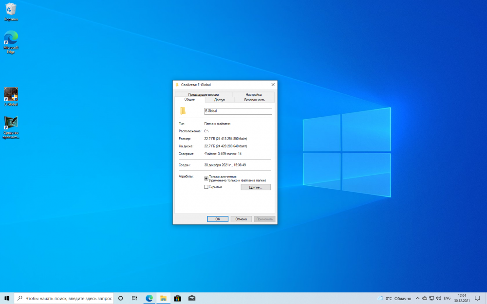The image size is (487, 304).
Task: Click the "Отмена" button
Action: click(x=241, y=219)
